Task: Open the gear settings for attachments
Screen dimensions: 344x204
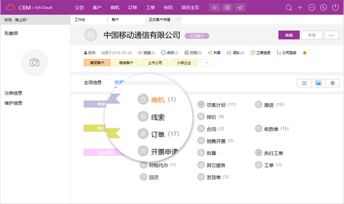Action: click(x=333, y=83)
